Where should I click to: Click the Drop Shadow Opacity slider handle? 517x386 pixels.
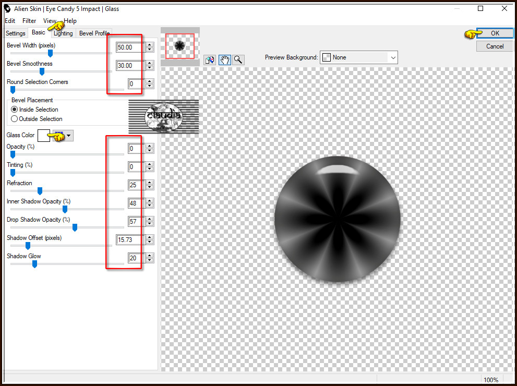coord(75,227)
